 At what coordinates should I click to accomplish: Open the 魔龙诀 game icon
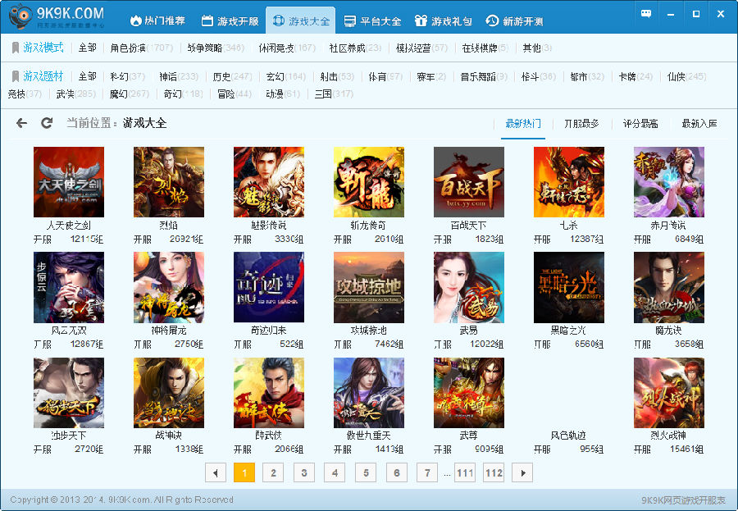(669, 287)
